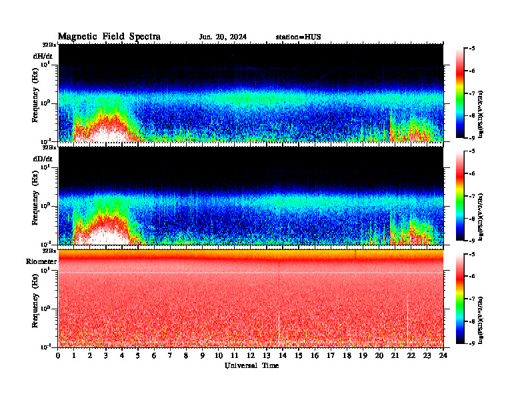Screen dimensions: 528x408
Task: Click the "Riometer" panel label
Action: pyautogui.click(x=41, y=261)
